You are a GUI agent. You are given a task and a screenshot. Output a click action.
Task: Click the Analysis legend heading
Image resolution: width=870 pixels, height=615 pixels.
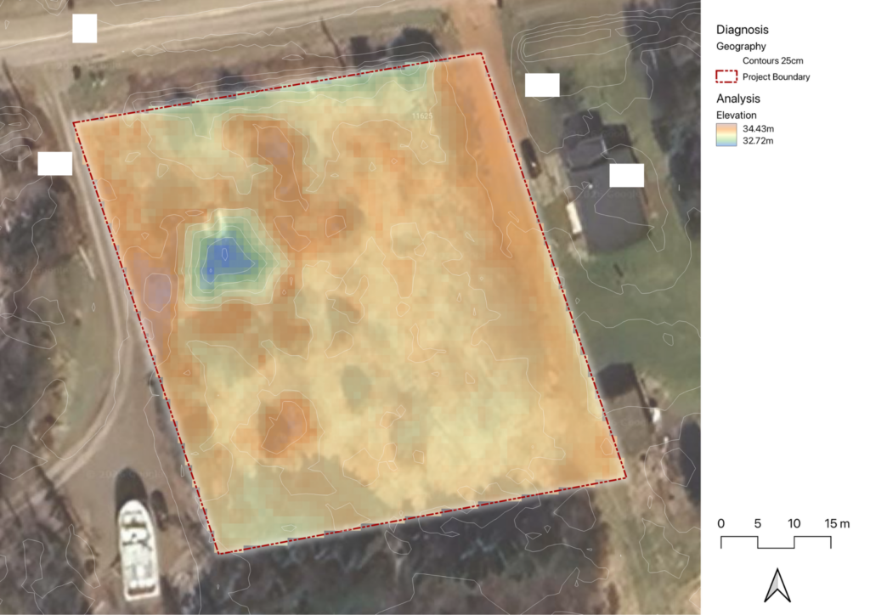point(737,99)
